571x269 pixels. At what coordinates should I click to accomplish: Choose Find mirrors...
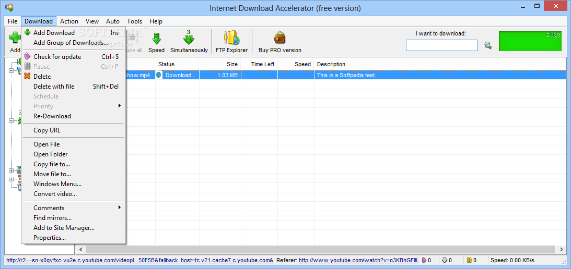pos(74,218)
